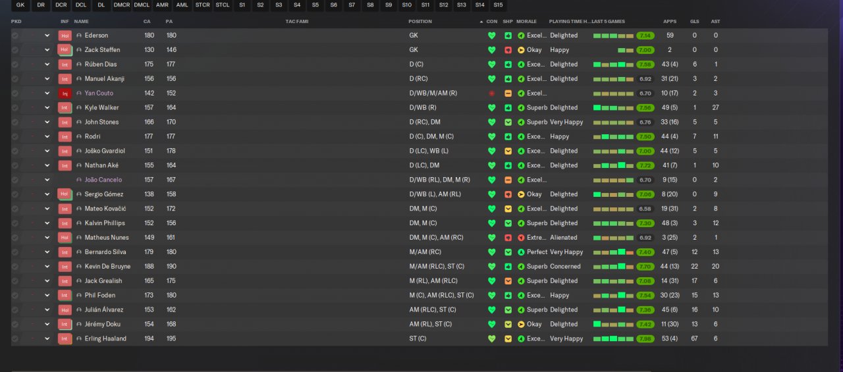Viewport: 843px width, 372px height.
Task: Select the STCL position slot tab
Action: coord(223,5)
